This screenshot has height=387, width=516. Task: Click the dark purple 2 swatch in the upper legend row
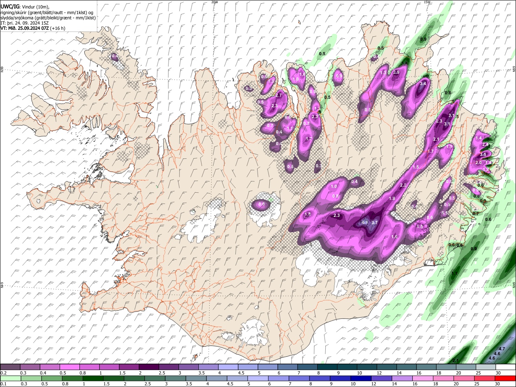(148, 367)
